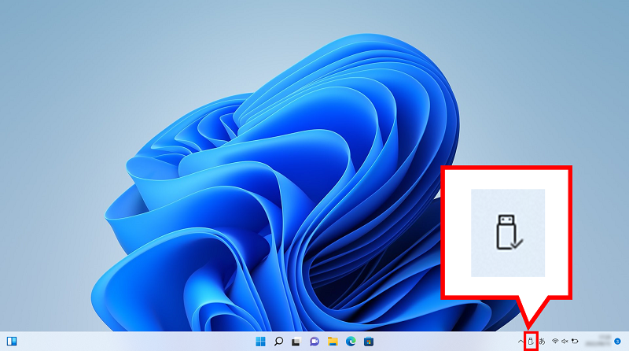Click the muted speaker volume icon
This screenshot has width=629, height=351.
pos(565,342)
